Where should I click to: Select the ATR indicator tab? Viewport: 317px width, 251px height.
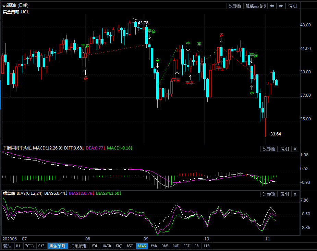206,246
